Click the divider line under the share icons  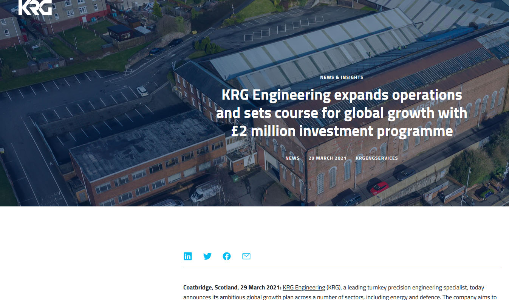coord(342,267)
